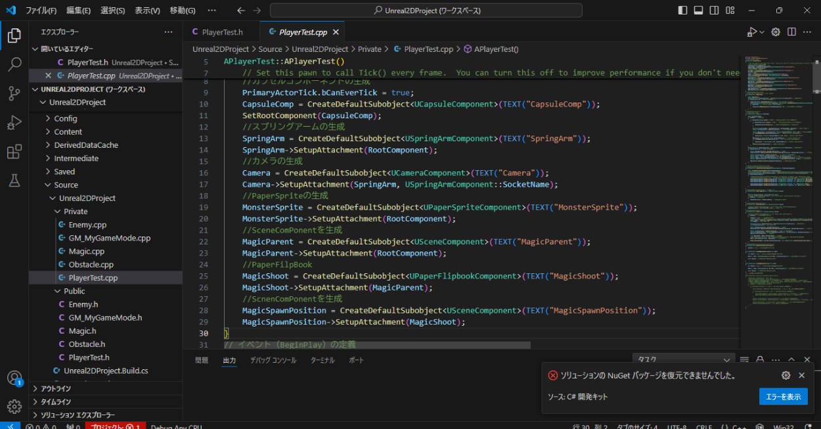This screenshot has width=821, height=429.
Task: Open the Manage gear in activity bar
Action: click(x=14, y=407)
